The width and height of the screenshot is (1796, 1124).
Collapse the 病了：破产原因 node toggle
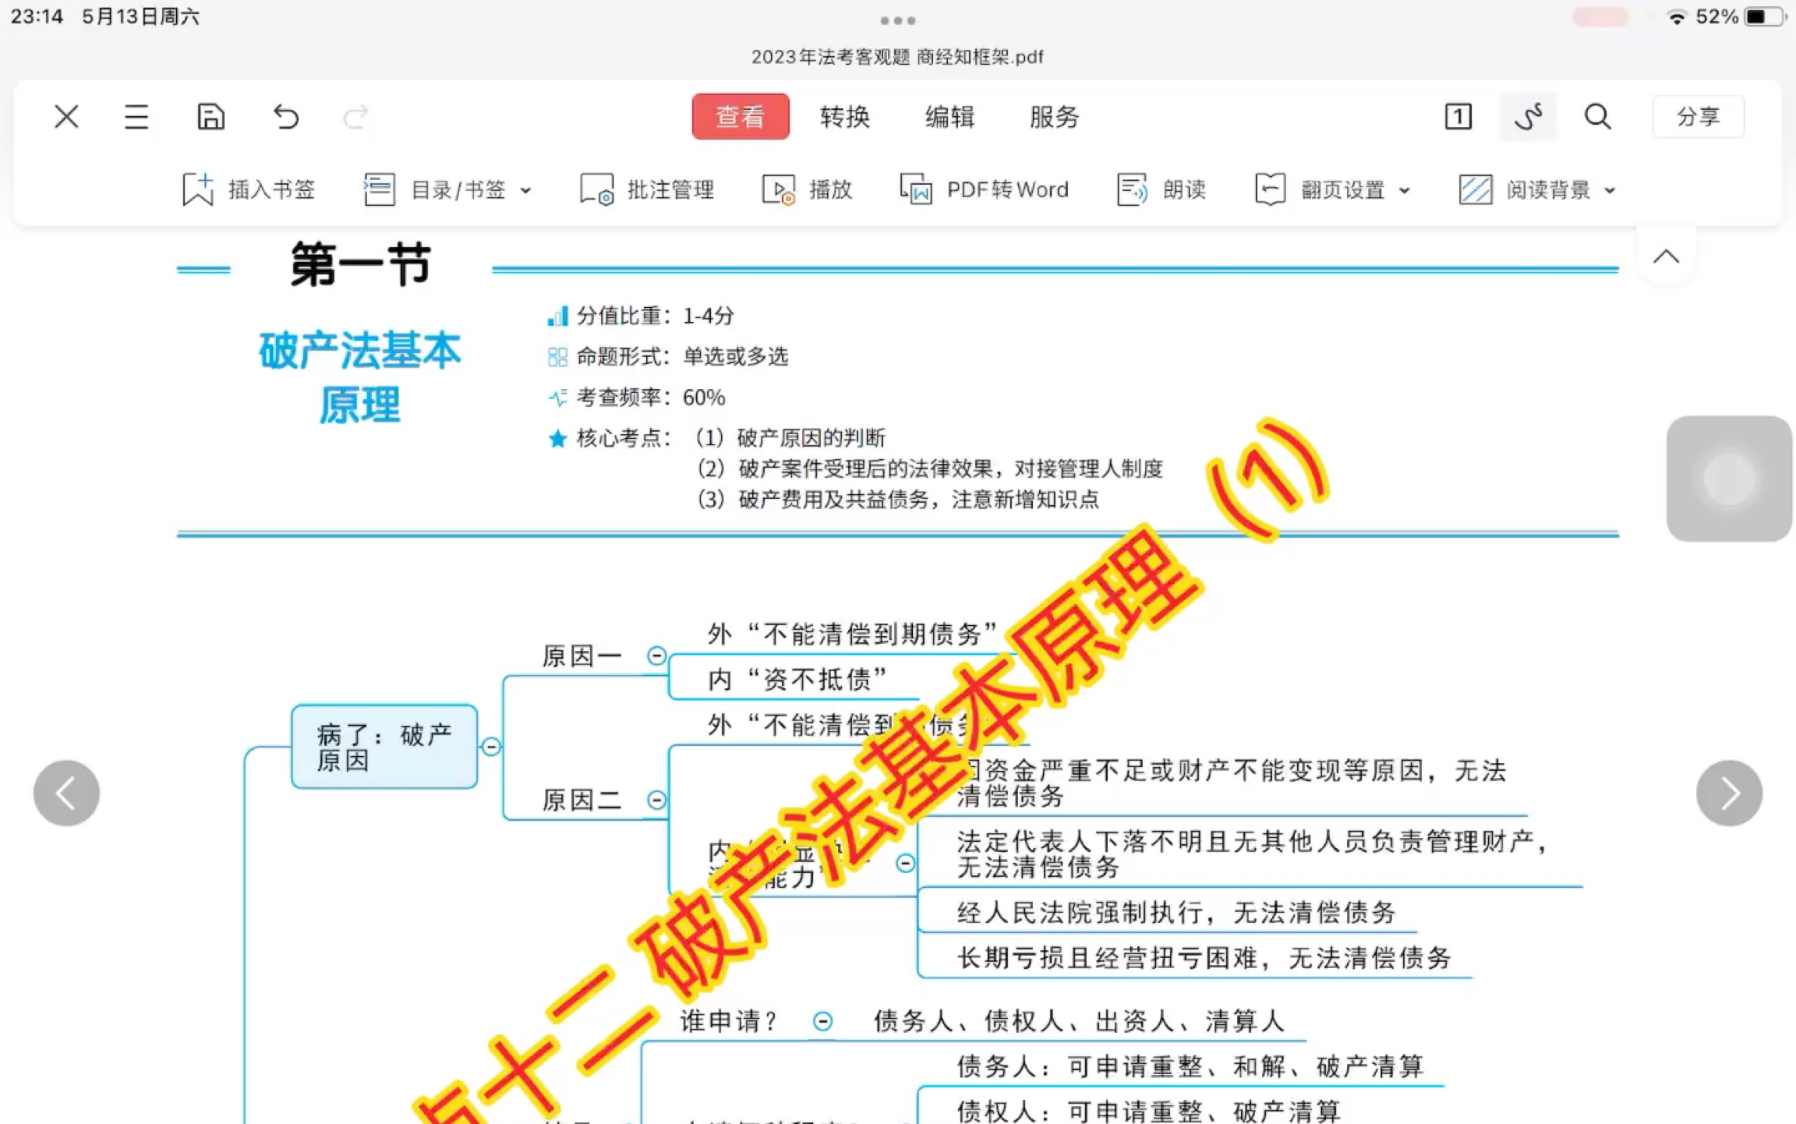pyautogui.click(x=490, y=747)
